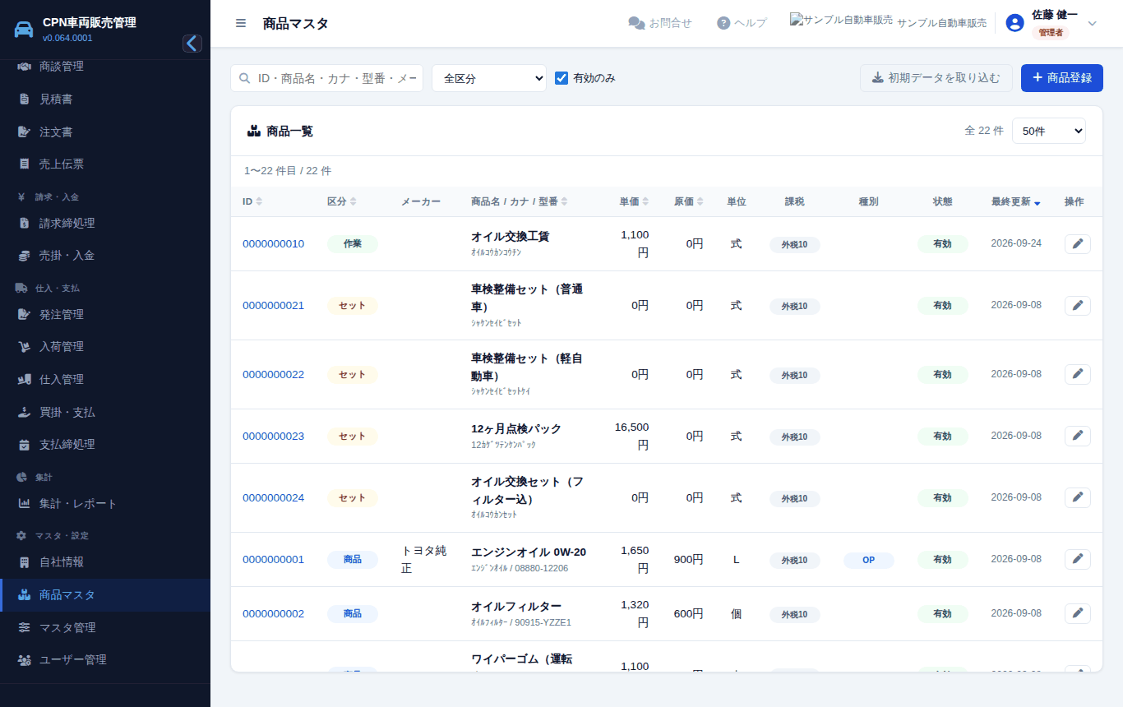Open 入荷管理 in the sidebar

point(105,347)
